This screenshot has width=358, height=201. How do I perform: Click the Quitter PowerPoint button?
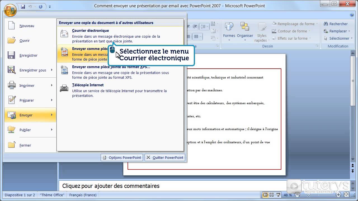(165, 157)
